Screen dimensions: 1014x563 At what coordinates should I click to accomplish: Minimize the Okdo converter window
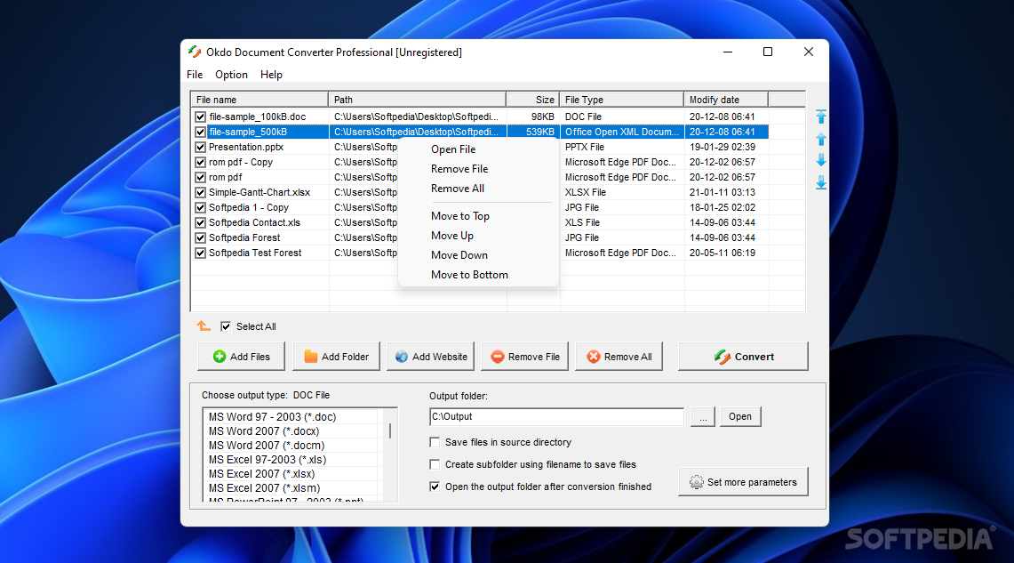pos(728,52)
